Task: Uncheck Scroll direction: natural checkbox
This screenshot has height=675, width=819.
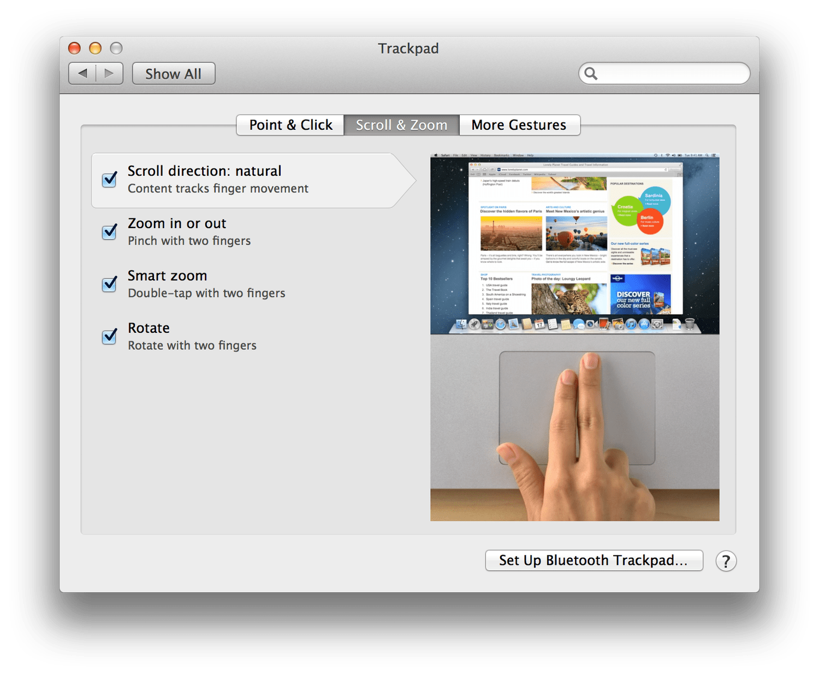Action: [109, 180]
